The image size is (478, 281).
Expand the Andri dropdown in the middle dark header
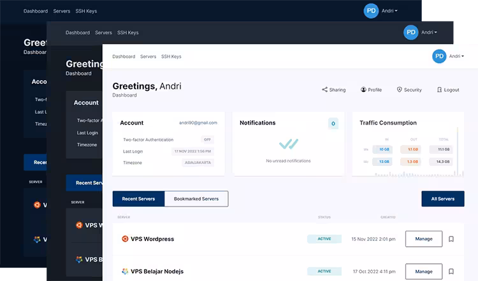[430, 32]
